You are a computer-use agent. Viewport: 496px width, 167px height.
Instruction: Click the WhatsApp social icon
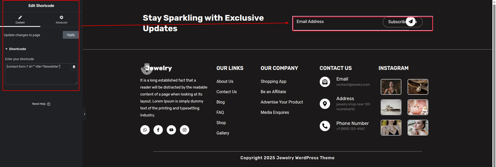tap(145, 130)
